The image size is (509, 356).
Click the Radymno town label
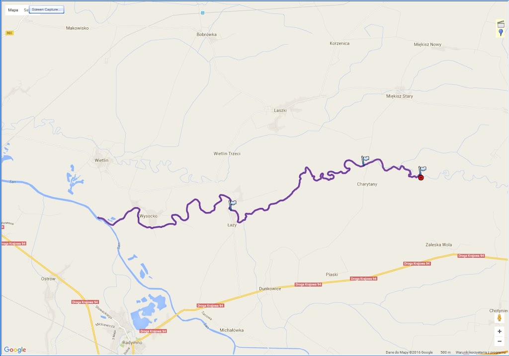(x=132, y=343)
